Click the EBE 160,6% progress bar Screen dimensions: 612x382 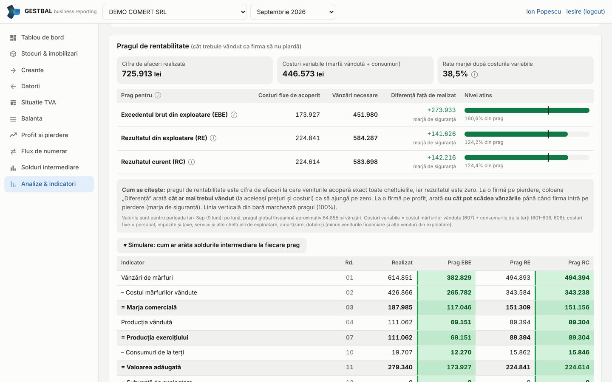tap(527, 110)
